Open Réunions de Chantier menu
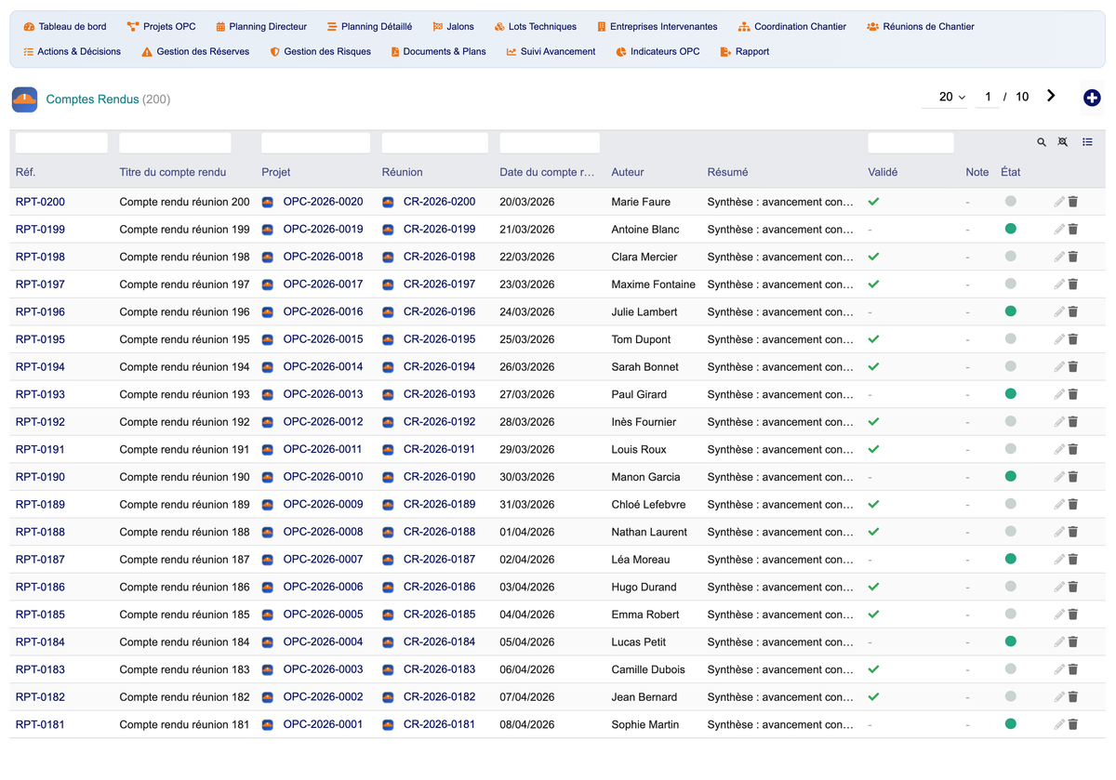The width and height of the screenshot is (1116, 780). tap(921, 27)
